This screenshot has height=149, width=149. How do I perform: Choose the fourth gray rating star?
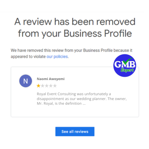pyautogui.click(x=51, y=86)
